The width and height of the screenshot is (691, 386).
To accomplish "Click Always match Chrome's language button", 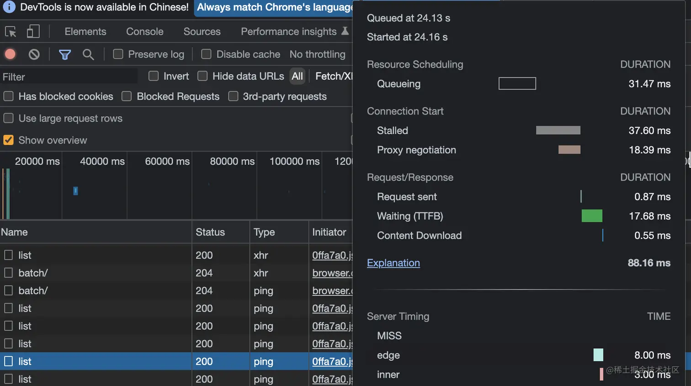I will click(274, 7).
